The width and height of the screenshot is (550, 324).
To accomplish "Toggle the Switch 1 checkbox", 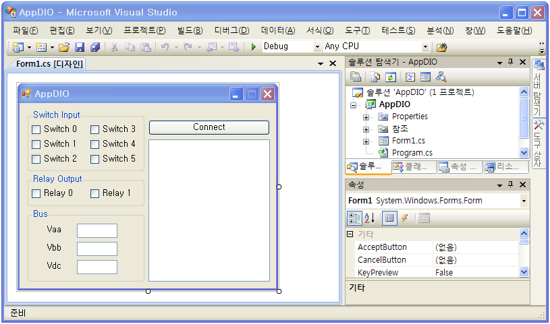I will pos(36,144).
